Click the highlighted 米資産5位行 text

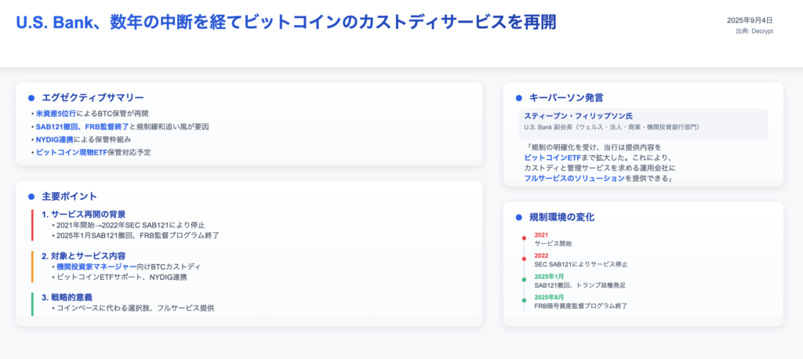pos(56,114)
